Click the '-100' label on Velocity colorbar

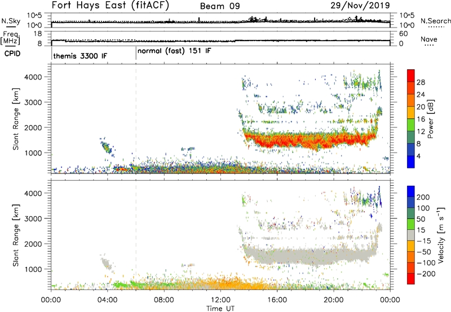click(x=426, y=263)
